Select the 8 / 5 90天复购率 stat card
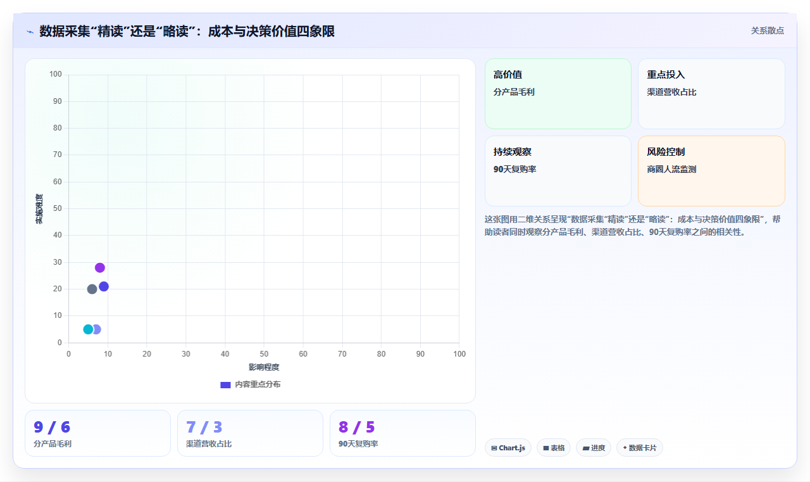Image resolution: width=810 pixels, height=482 pixels. [402, 433]
